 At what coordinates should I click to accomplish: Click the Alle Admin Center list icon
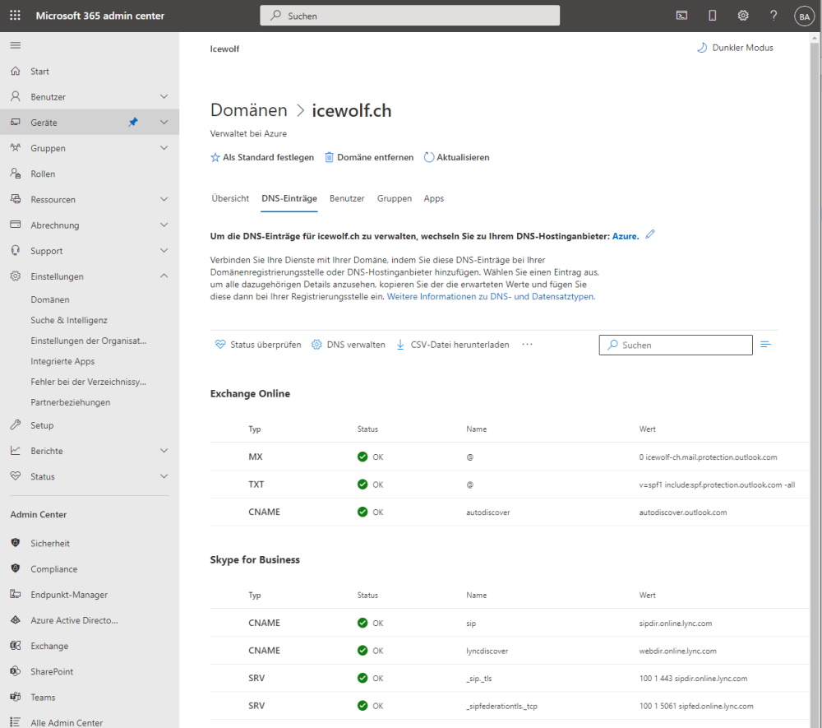tap(16, 722)
